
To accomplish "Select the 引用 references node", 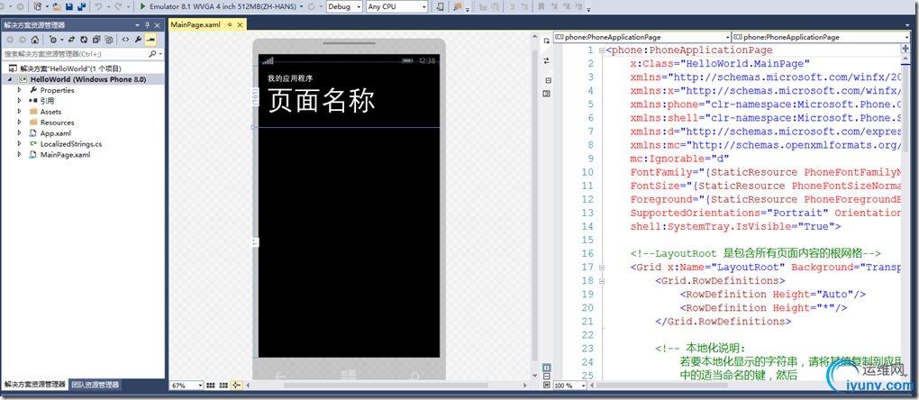I will [x=47, y=101].
